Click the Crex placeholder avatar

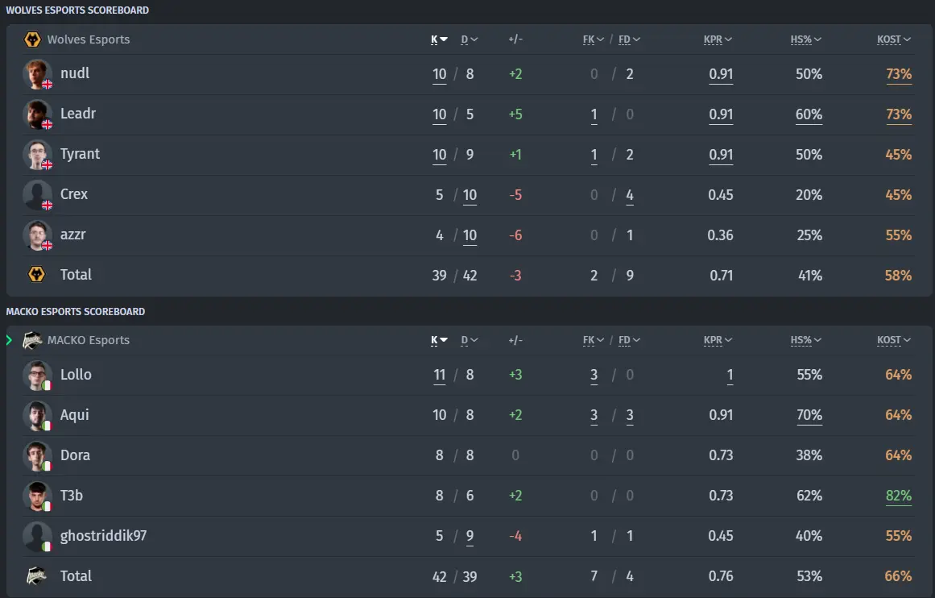tap(37, 195)
